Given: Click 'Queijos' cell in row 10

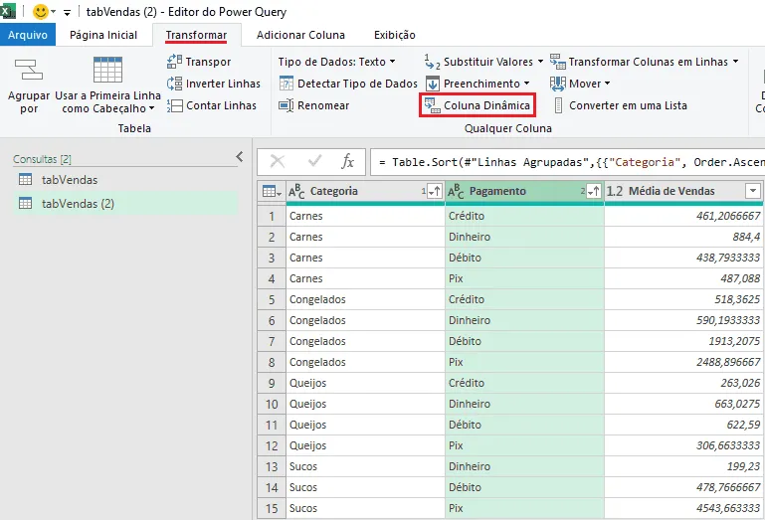Looking at the screenshot, I should 365,404.
